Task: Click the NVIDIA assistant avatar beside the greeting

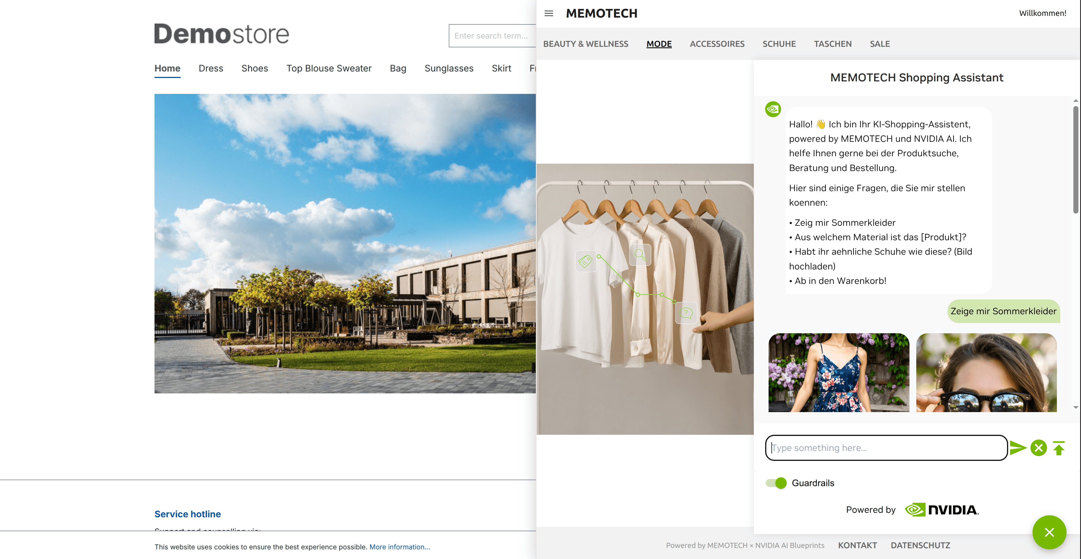Action: click(773, 109)
